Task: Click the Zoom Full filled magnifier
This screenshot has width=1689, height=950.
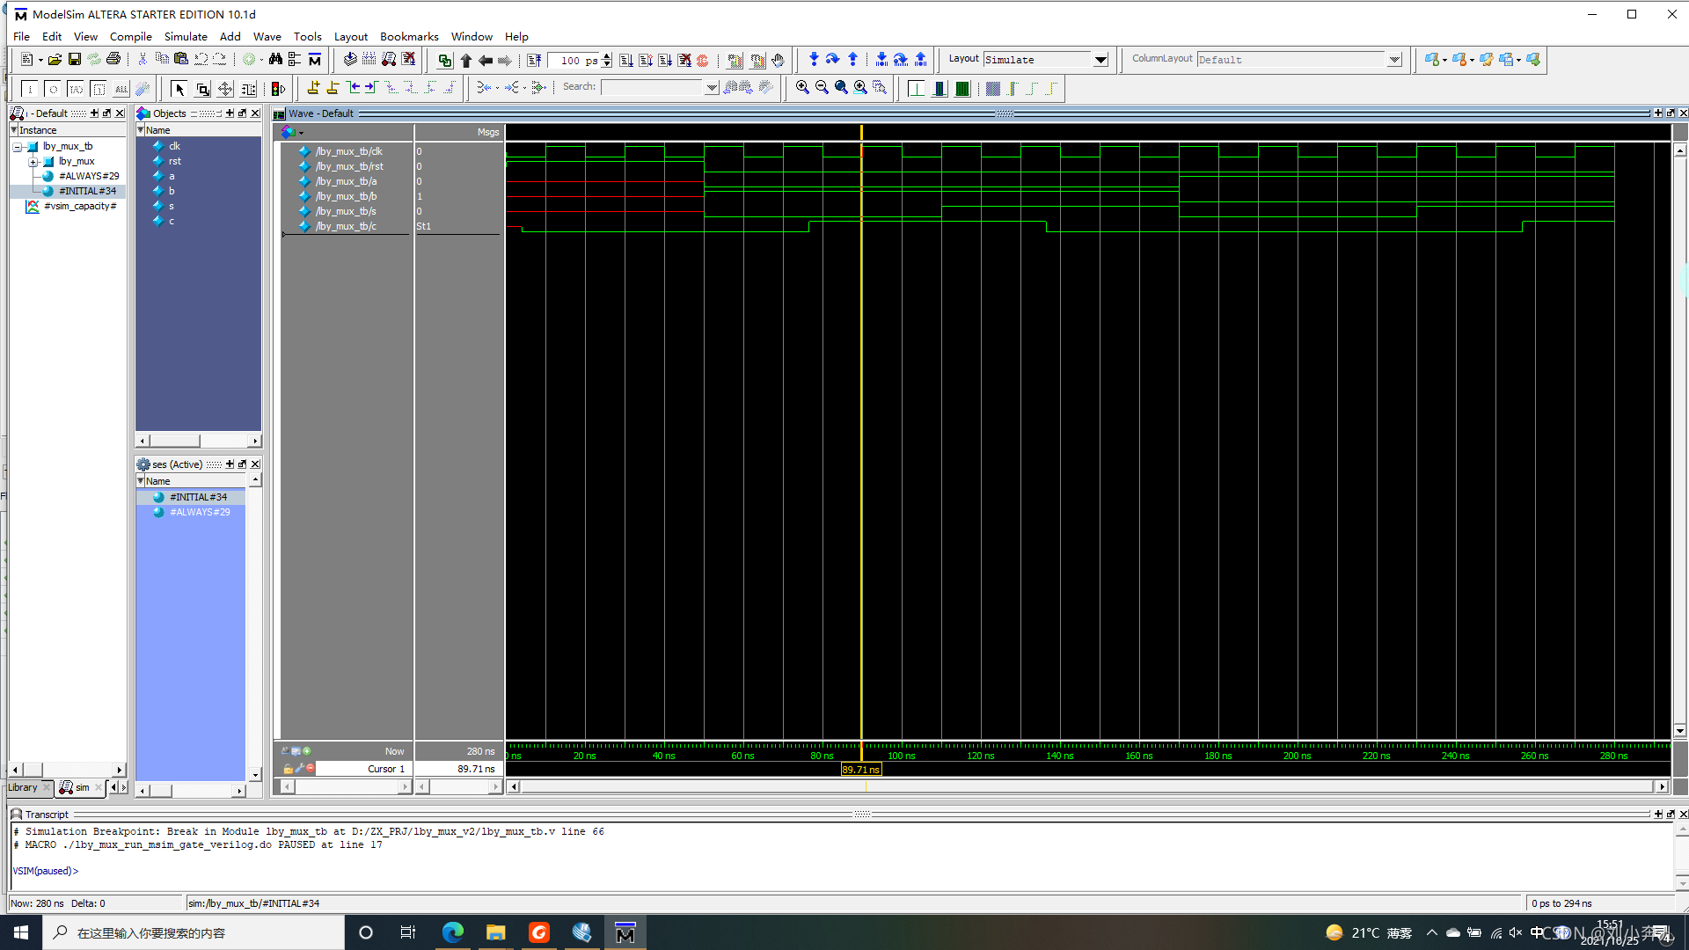Action: coord(841,87)
